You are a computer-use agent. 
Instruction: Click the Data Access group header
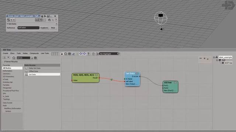coord(42,65)
